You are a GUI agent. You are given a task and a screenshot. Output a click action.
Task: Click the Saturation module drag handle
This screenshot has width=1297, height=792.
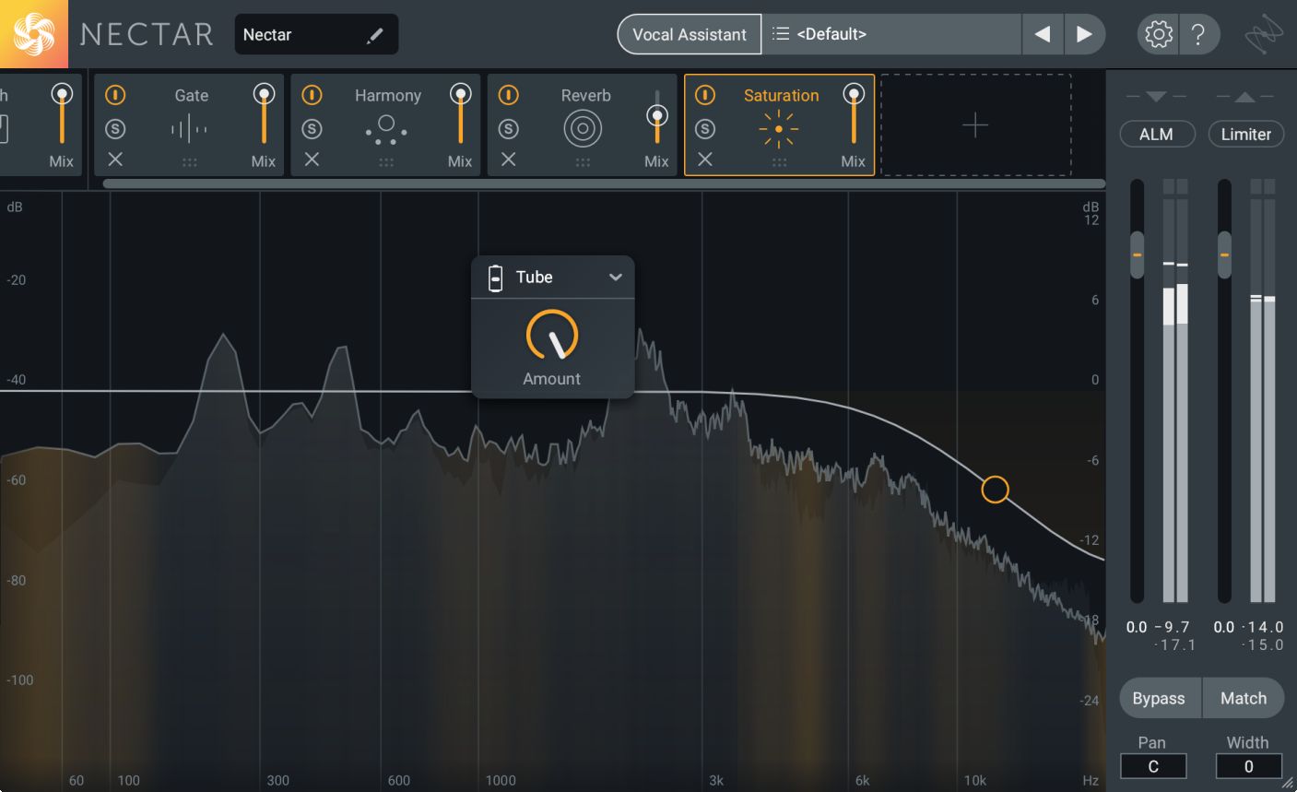click(779, 162)
